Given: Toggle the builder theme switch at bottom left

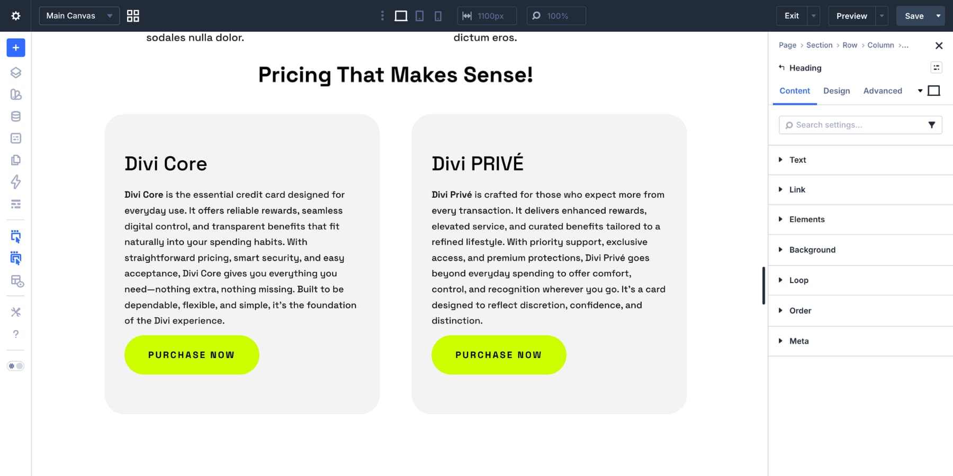Looking at the screenshot, I should [16, 365].
